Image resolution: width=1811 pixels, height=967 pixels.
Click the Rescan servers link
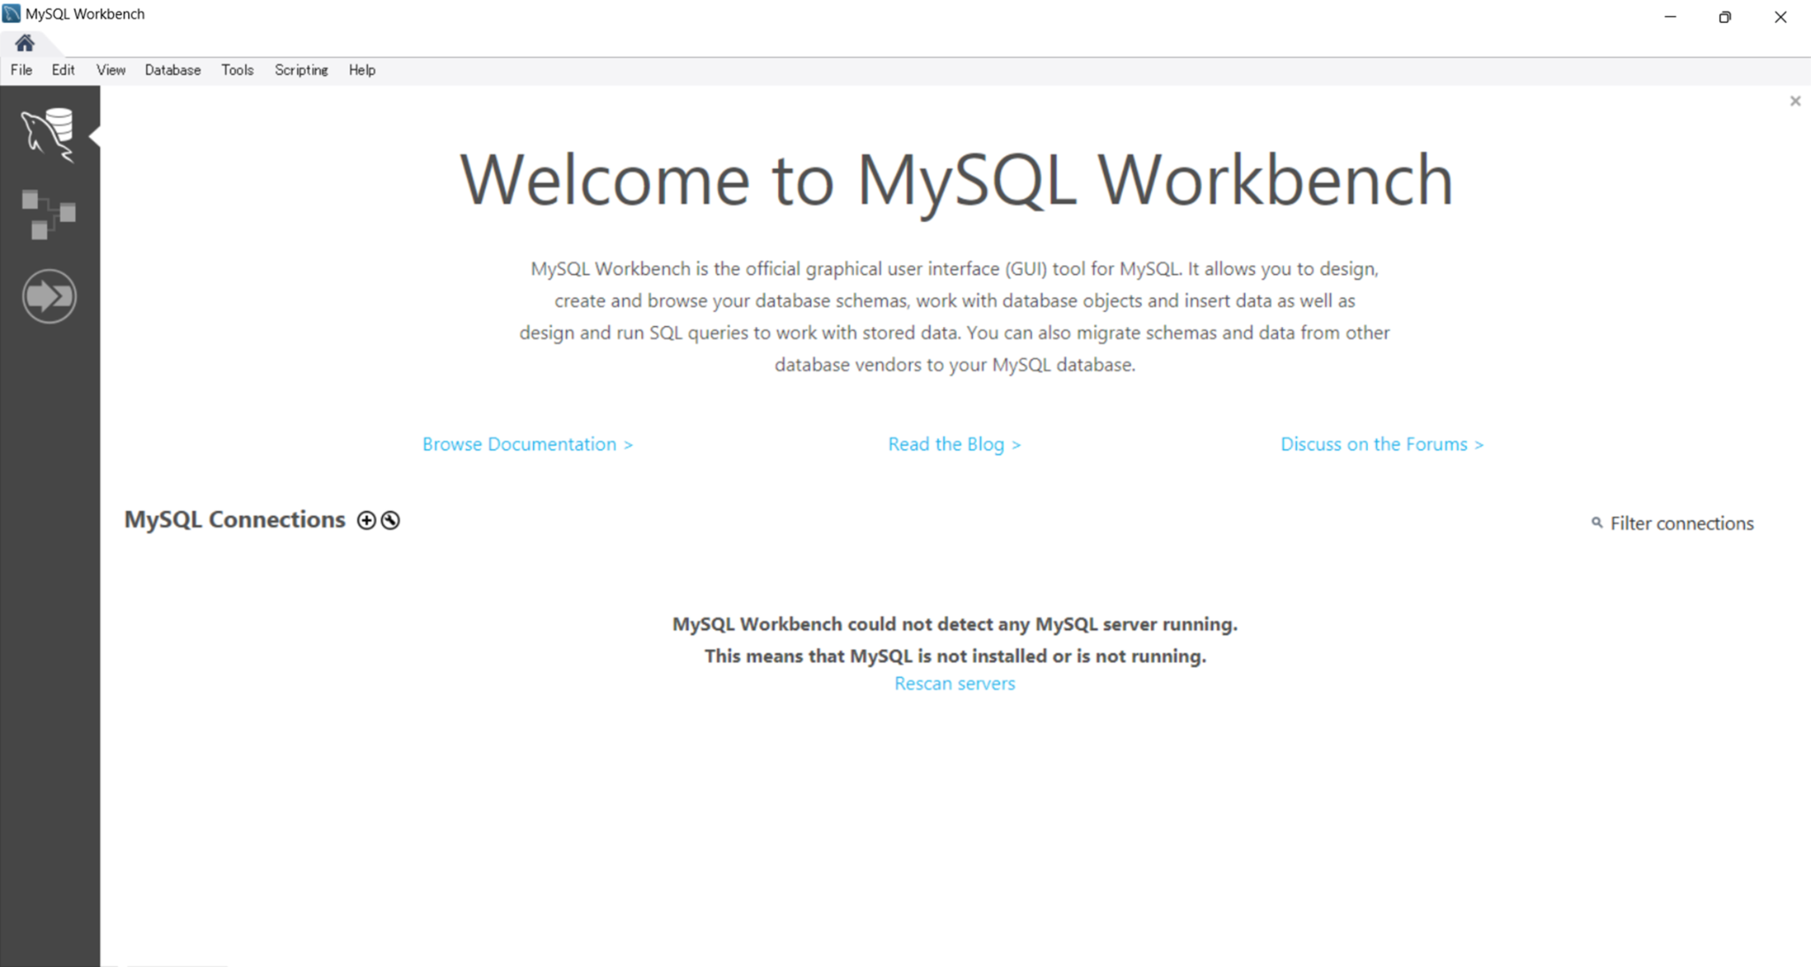tap(954, 683)
